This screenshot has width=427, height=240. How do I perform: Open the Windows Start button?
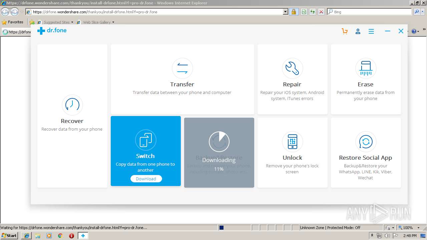click(9, 236)
